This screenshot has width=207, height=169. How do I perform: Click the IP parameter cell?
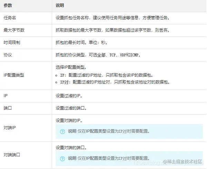point(26,96)
